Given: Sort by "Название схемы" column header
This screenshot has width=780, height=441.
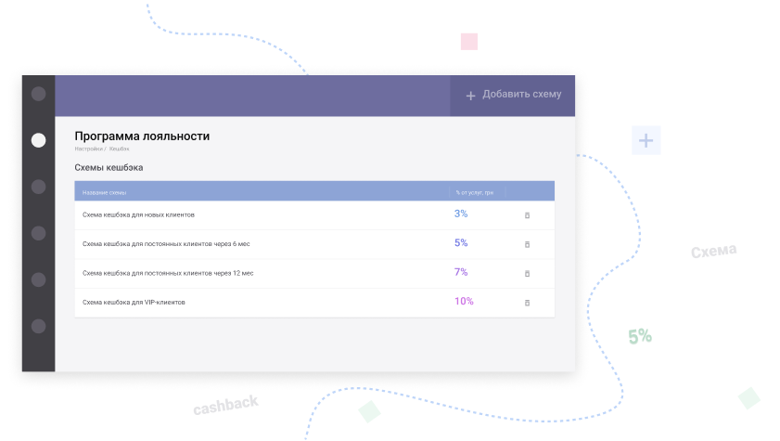Looking at the screenshot, I should pos(104,192).
